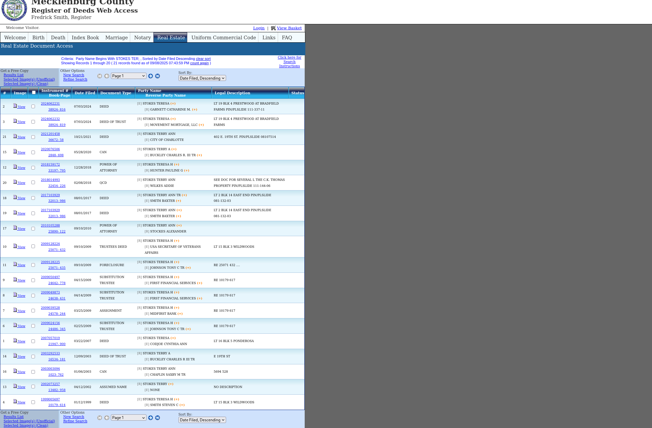
Task: Click the top Refine Search link
Action: pyautogui.click(x=75, y=79)
